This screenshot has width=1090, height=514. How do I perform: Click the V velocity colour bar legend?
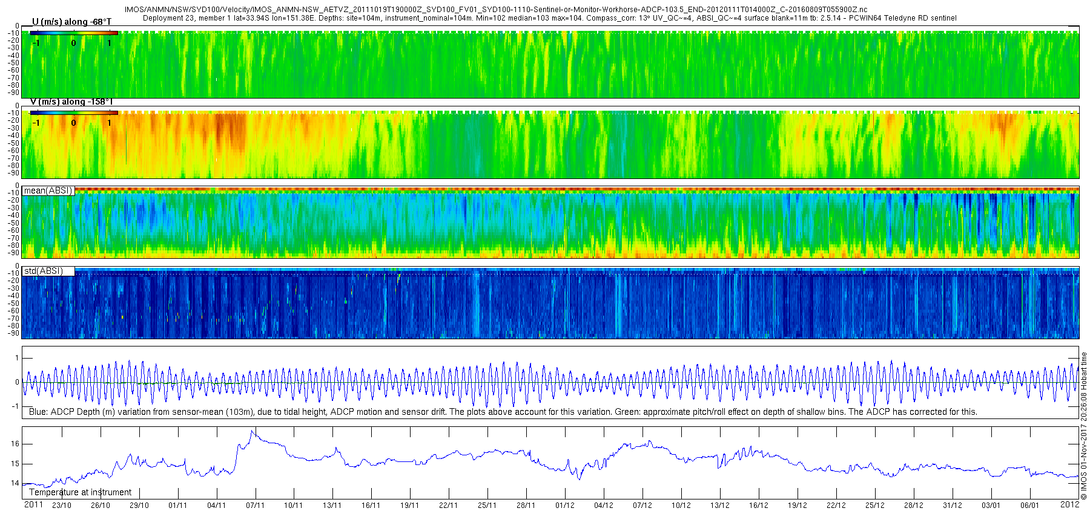[74, 113]
